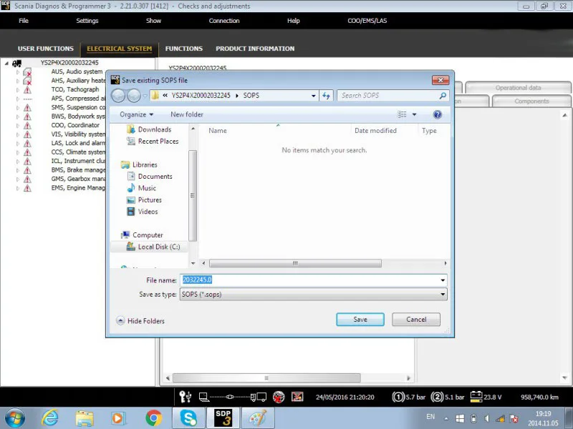Click the battery voltage icon
This screenshot has width=573, height=429.
tap(476, 397)
